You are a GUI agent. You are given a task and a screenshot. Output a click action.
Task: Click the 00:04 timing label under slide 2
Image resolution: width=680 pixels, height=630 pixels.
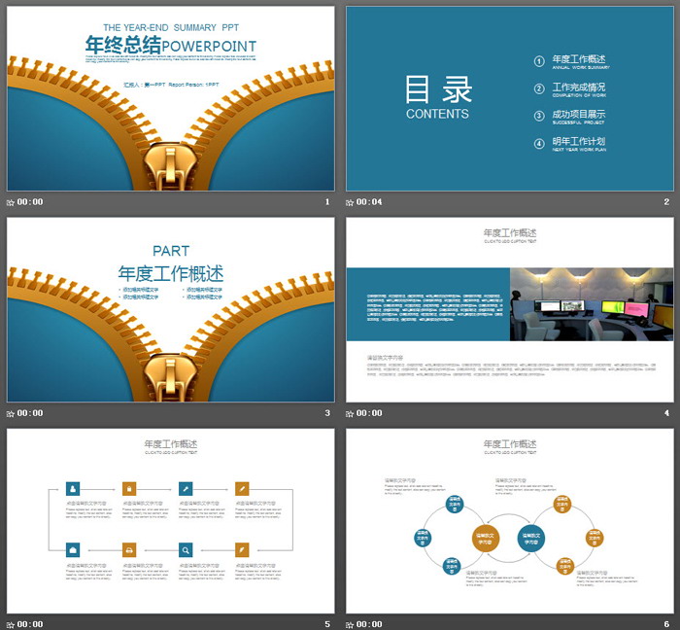click(x=369, y=202)
